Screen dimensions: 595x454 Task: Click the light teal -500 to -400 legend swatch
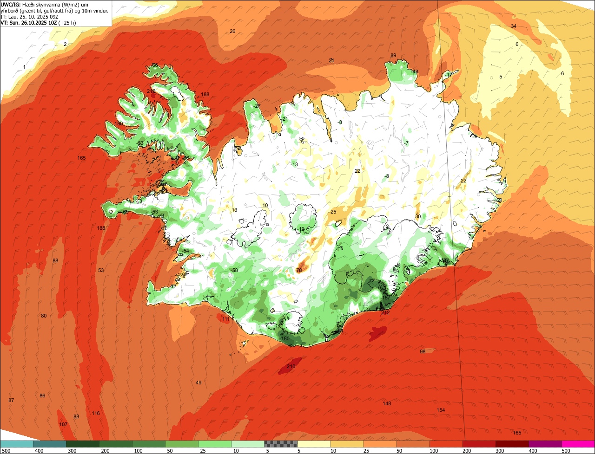pos(17,444)
